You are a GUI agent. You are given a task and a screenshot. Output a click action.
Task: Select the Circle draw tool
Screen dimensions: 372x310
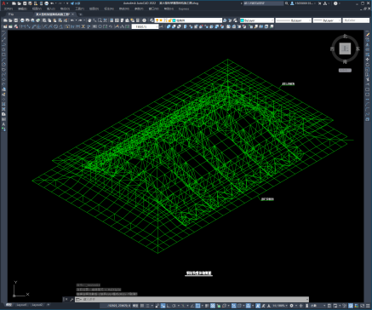click(3, 65)
